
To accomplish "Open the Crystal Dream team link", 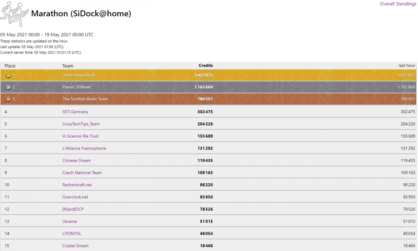I will [76, 246].
